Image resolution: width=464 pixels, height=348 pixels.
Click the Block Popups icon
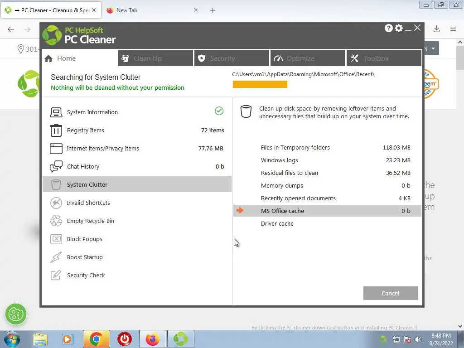point(56,239)
